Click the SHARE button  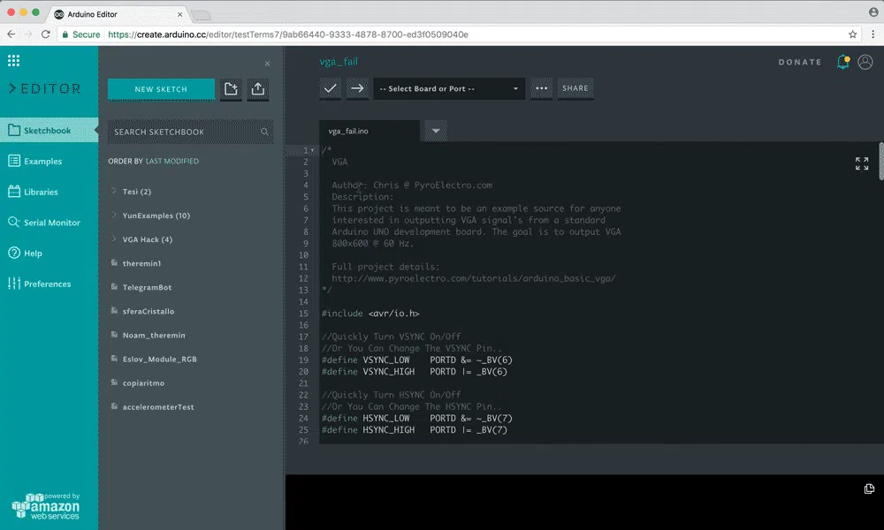click(575, 88)
